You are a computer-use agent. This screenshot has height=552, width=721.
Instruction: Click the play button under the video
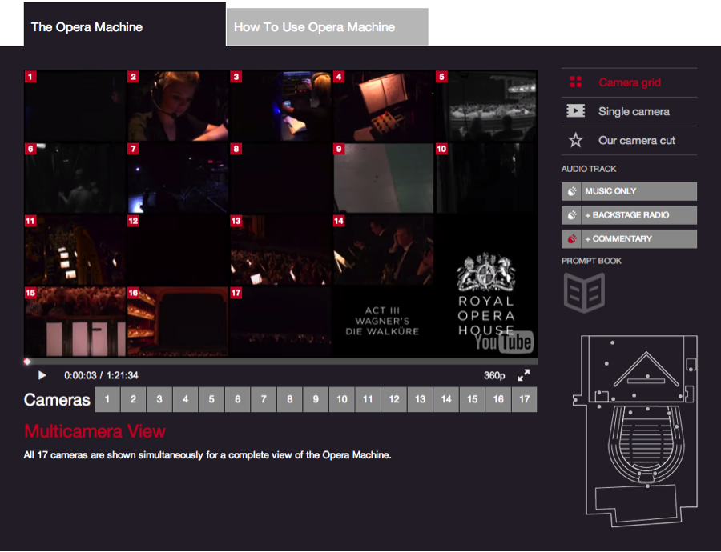tap(42, 375)
